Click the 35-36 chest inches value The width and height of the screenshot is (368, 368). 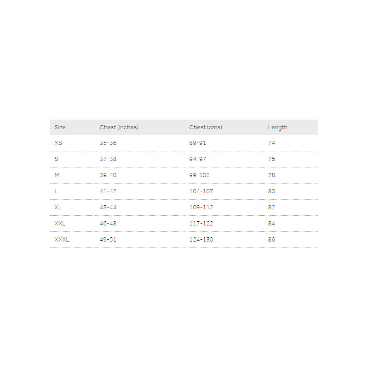(108, 143)
